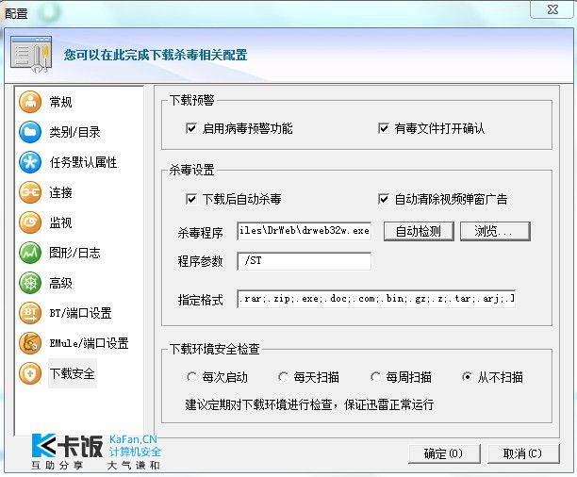Click the 监视 sidebar icon
The image size is (577, 477).
coord(30,222)
